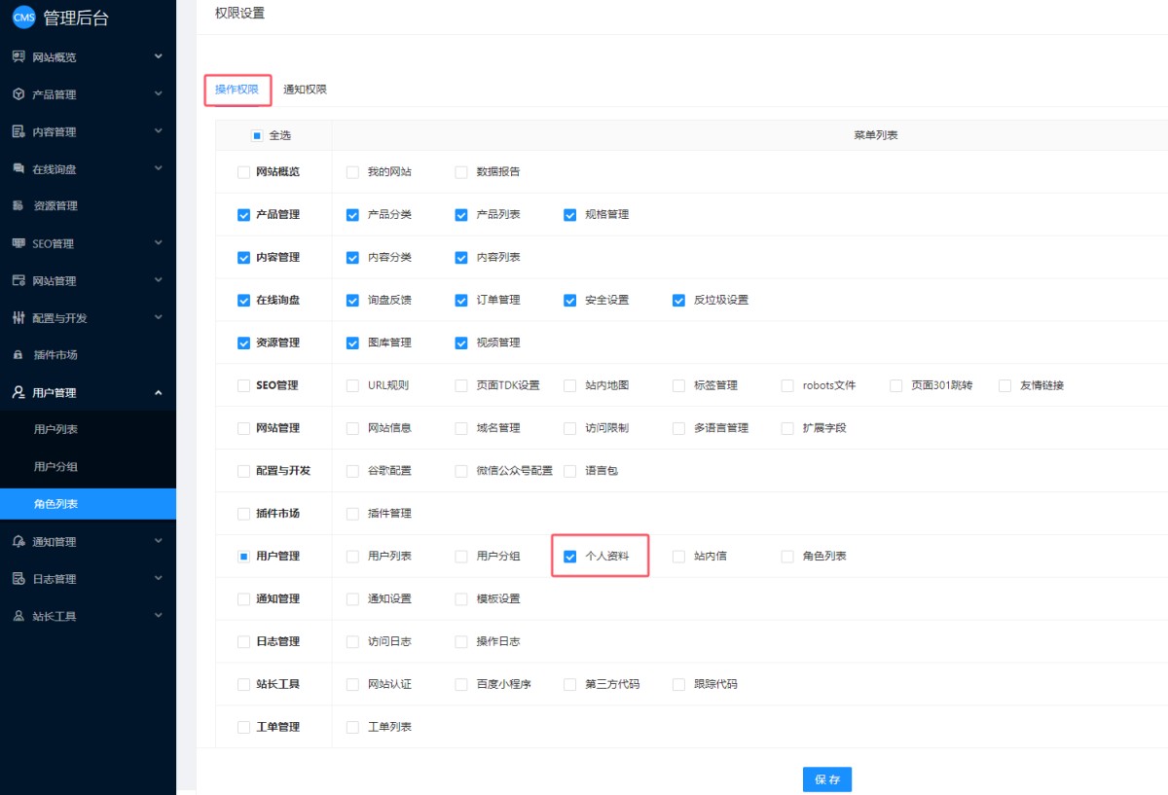This screenshot has height=795, width=1168.
Task: Click the 站长工具 sidebar icon
Action: pos(18,616)
